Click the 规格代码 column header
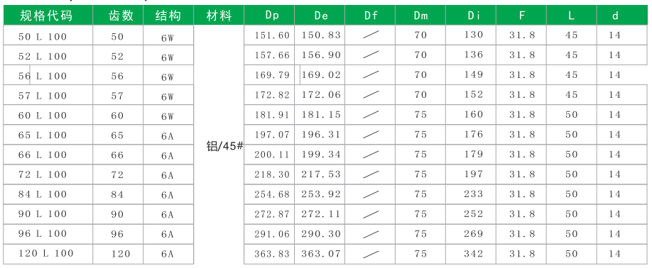Image resolution: width=652 pixels, height=268 pixels. coord(48,16)
